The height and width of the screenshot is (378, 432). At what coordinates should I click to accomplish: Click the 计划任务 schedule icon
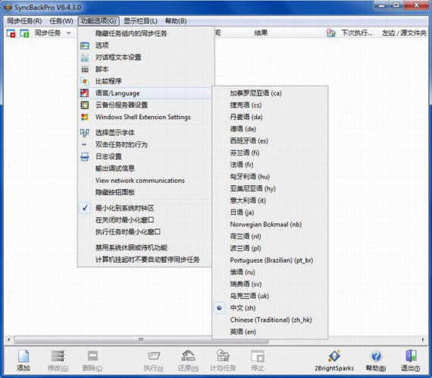(223, 356)
